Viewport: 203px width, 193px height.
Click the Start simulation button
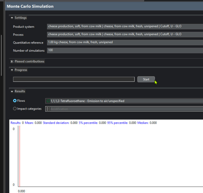pyautogui.click(x=146, y=79)
